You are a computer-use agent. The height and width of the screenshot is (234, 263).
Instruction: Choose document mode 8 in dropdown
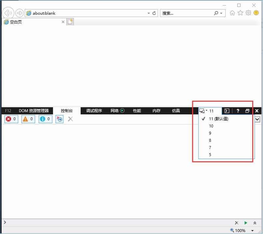[210, 140]
